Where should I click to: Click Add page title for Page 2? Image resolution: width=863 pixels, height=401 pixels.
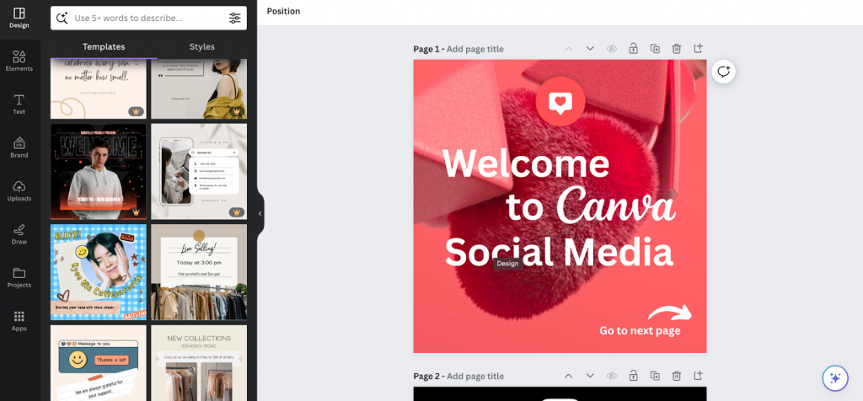click(x=475, y=377)
